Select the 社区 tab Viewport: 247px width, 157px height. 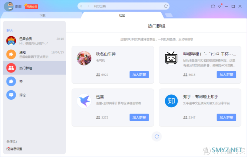tap(122, 15)
